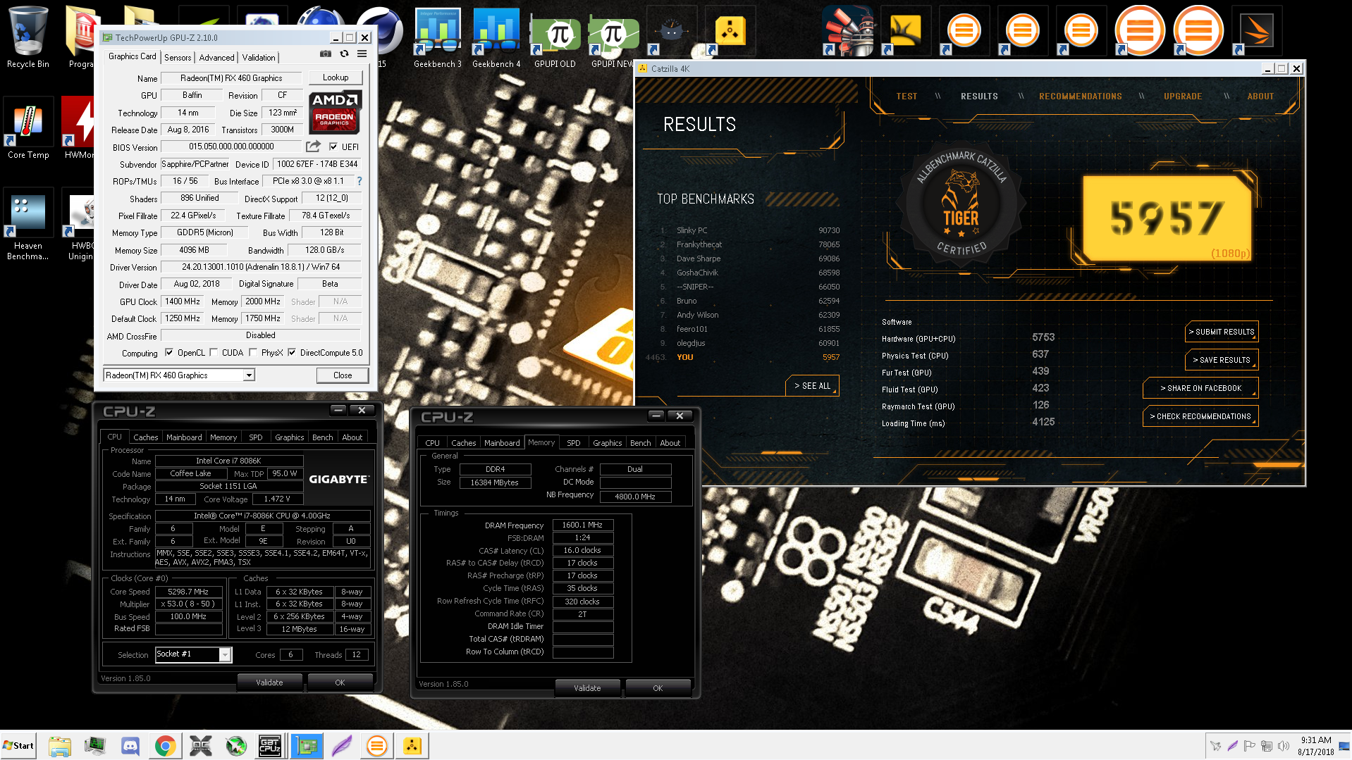
Task: Click SEE ALL under top benchmarks
Action: tap(812, 386)
